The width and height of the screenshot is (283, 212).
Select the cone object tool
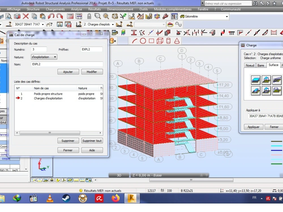177,41
